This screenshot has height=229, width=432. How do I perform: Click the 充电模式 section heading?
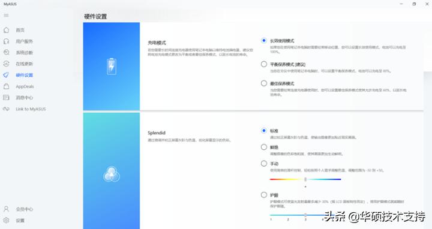(157, 43)
